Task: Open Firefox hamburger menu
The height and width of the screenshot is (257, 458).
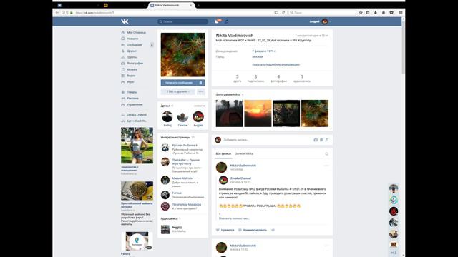Action: pyautogui.click(x=401, y=13)
